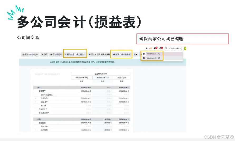Click the bug debug icon in top bar
Viewport: 235px width, 141px height.
147,48
